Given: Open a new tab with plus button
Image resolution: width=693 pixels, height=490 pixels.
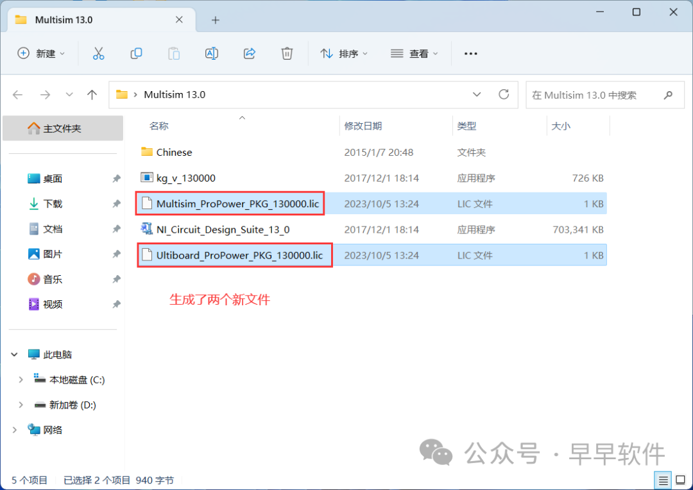Looking at the screenshot, I should (x=215, y=20).
